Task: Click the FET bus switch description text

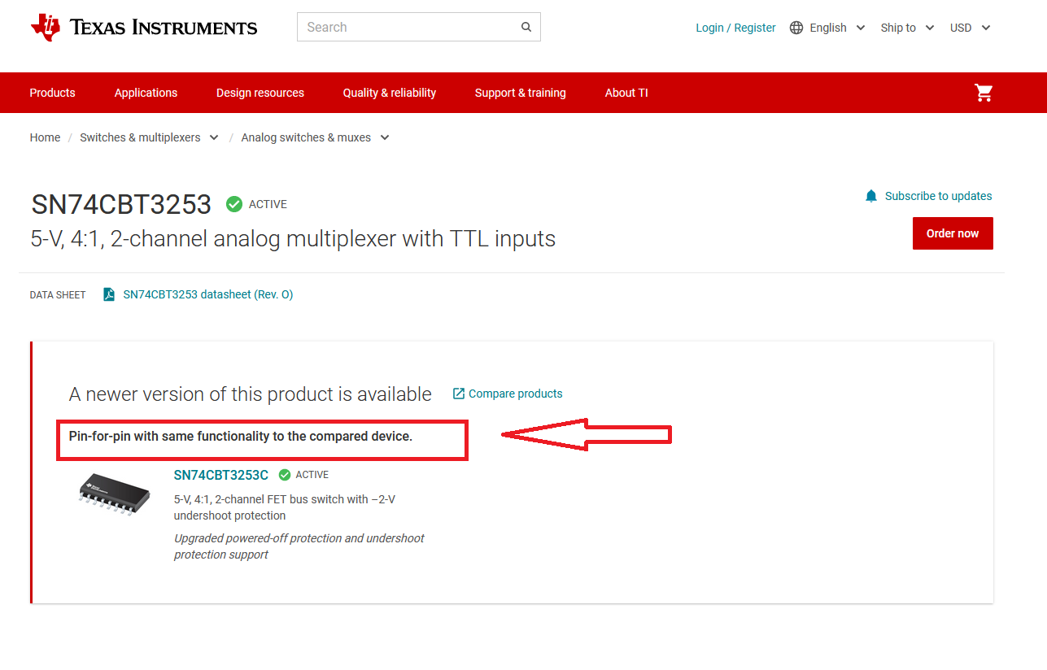Action: (x=285, y=507)
